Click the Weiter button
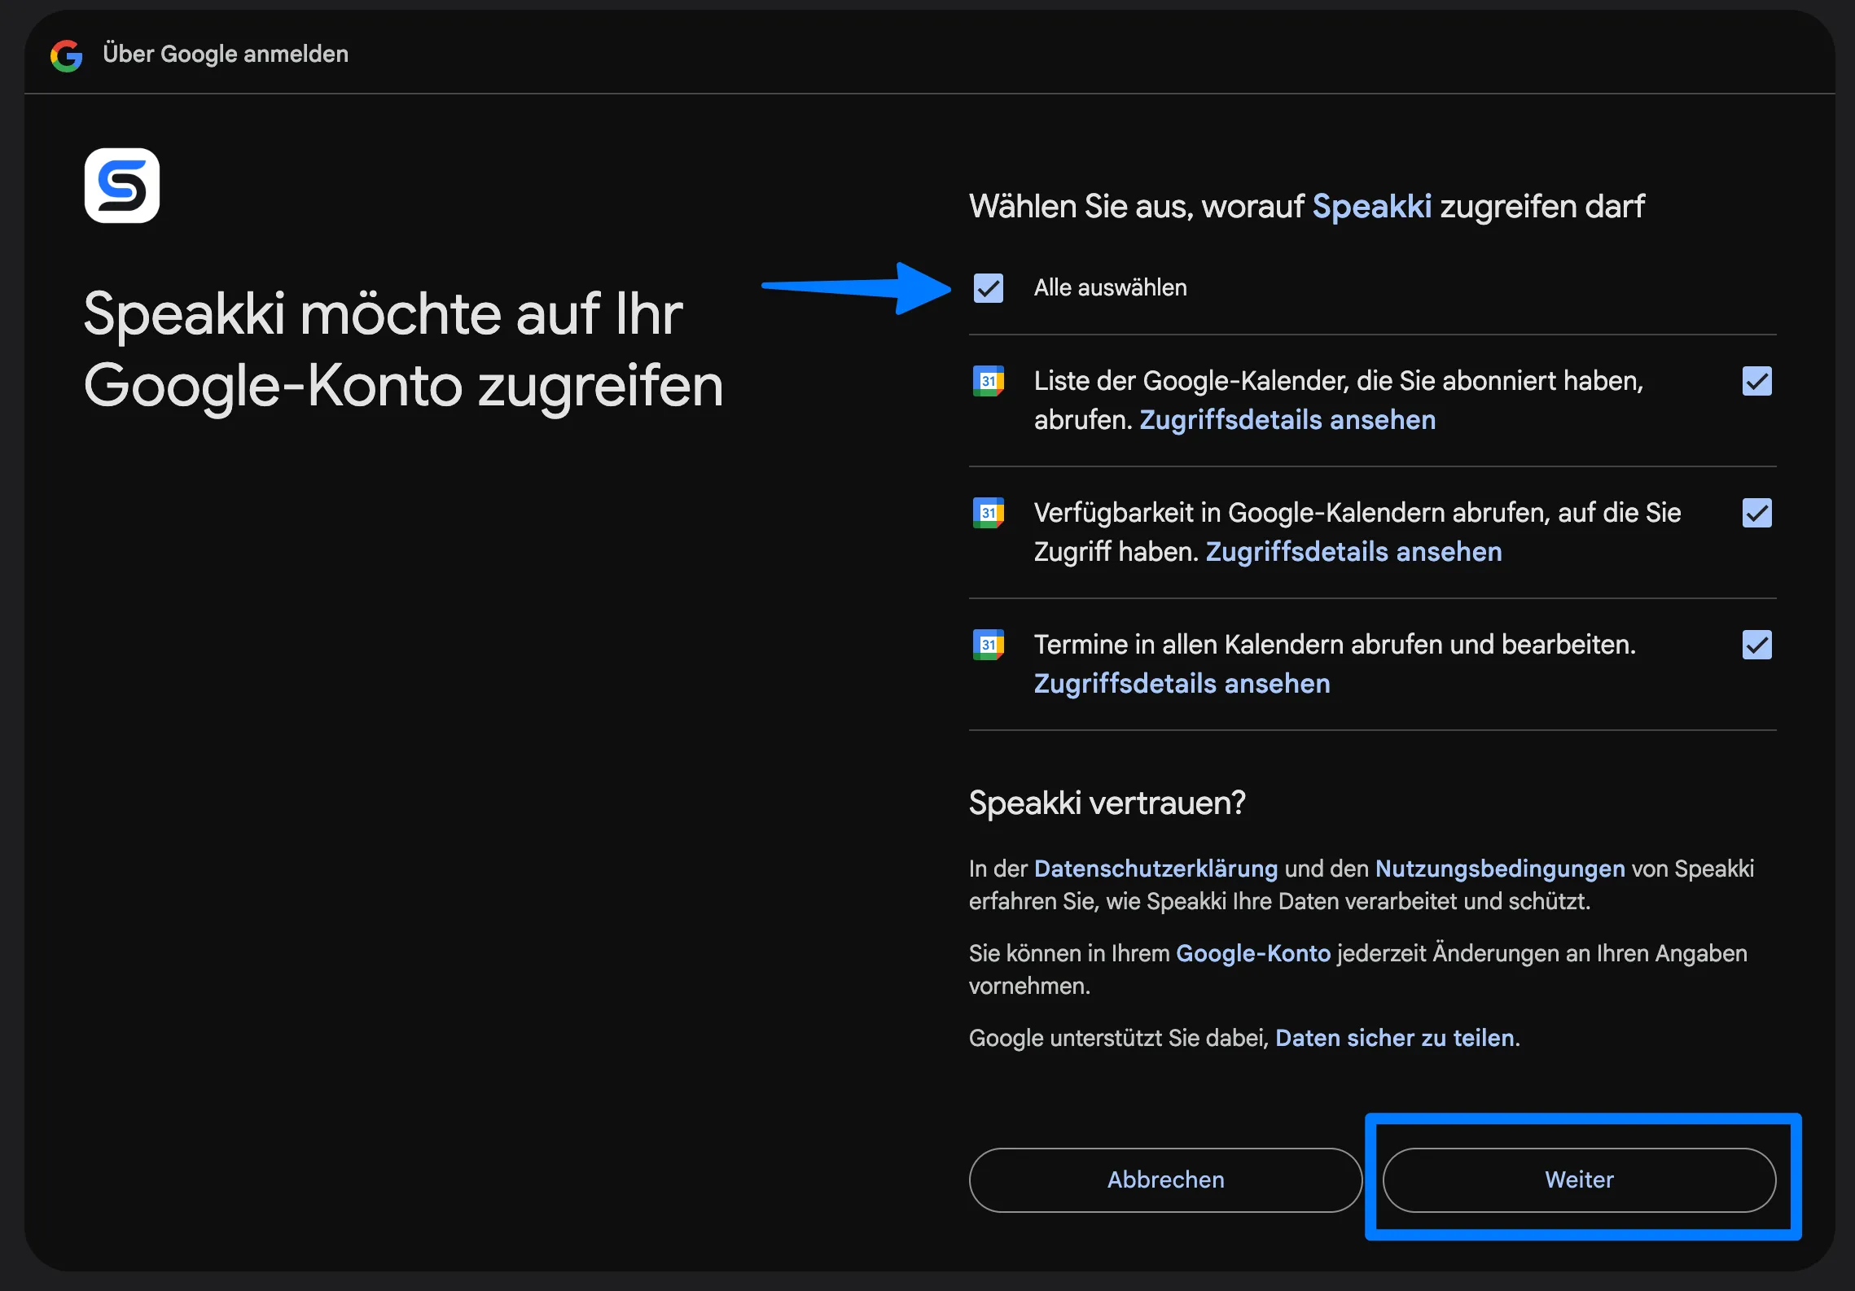 (x=1579, y=1179)
